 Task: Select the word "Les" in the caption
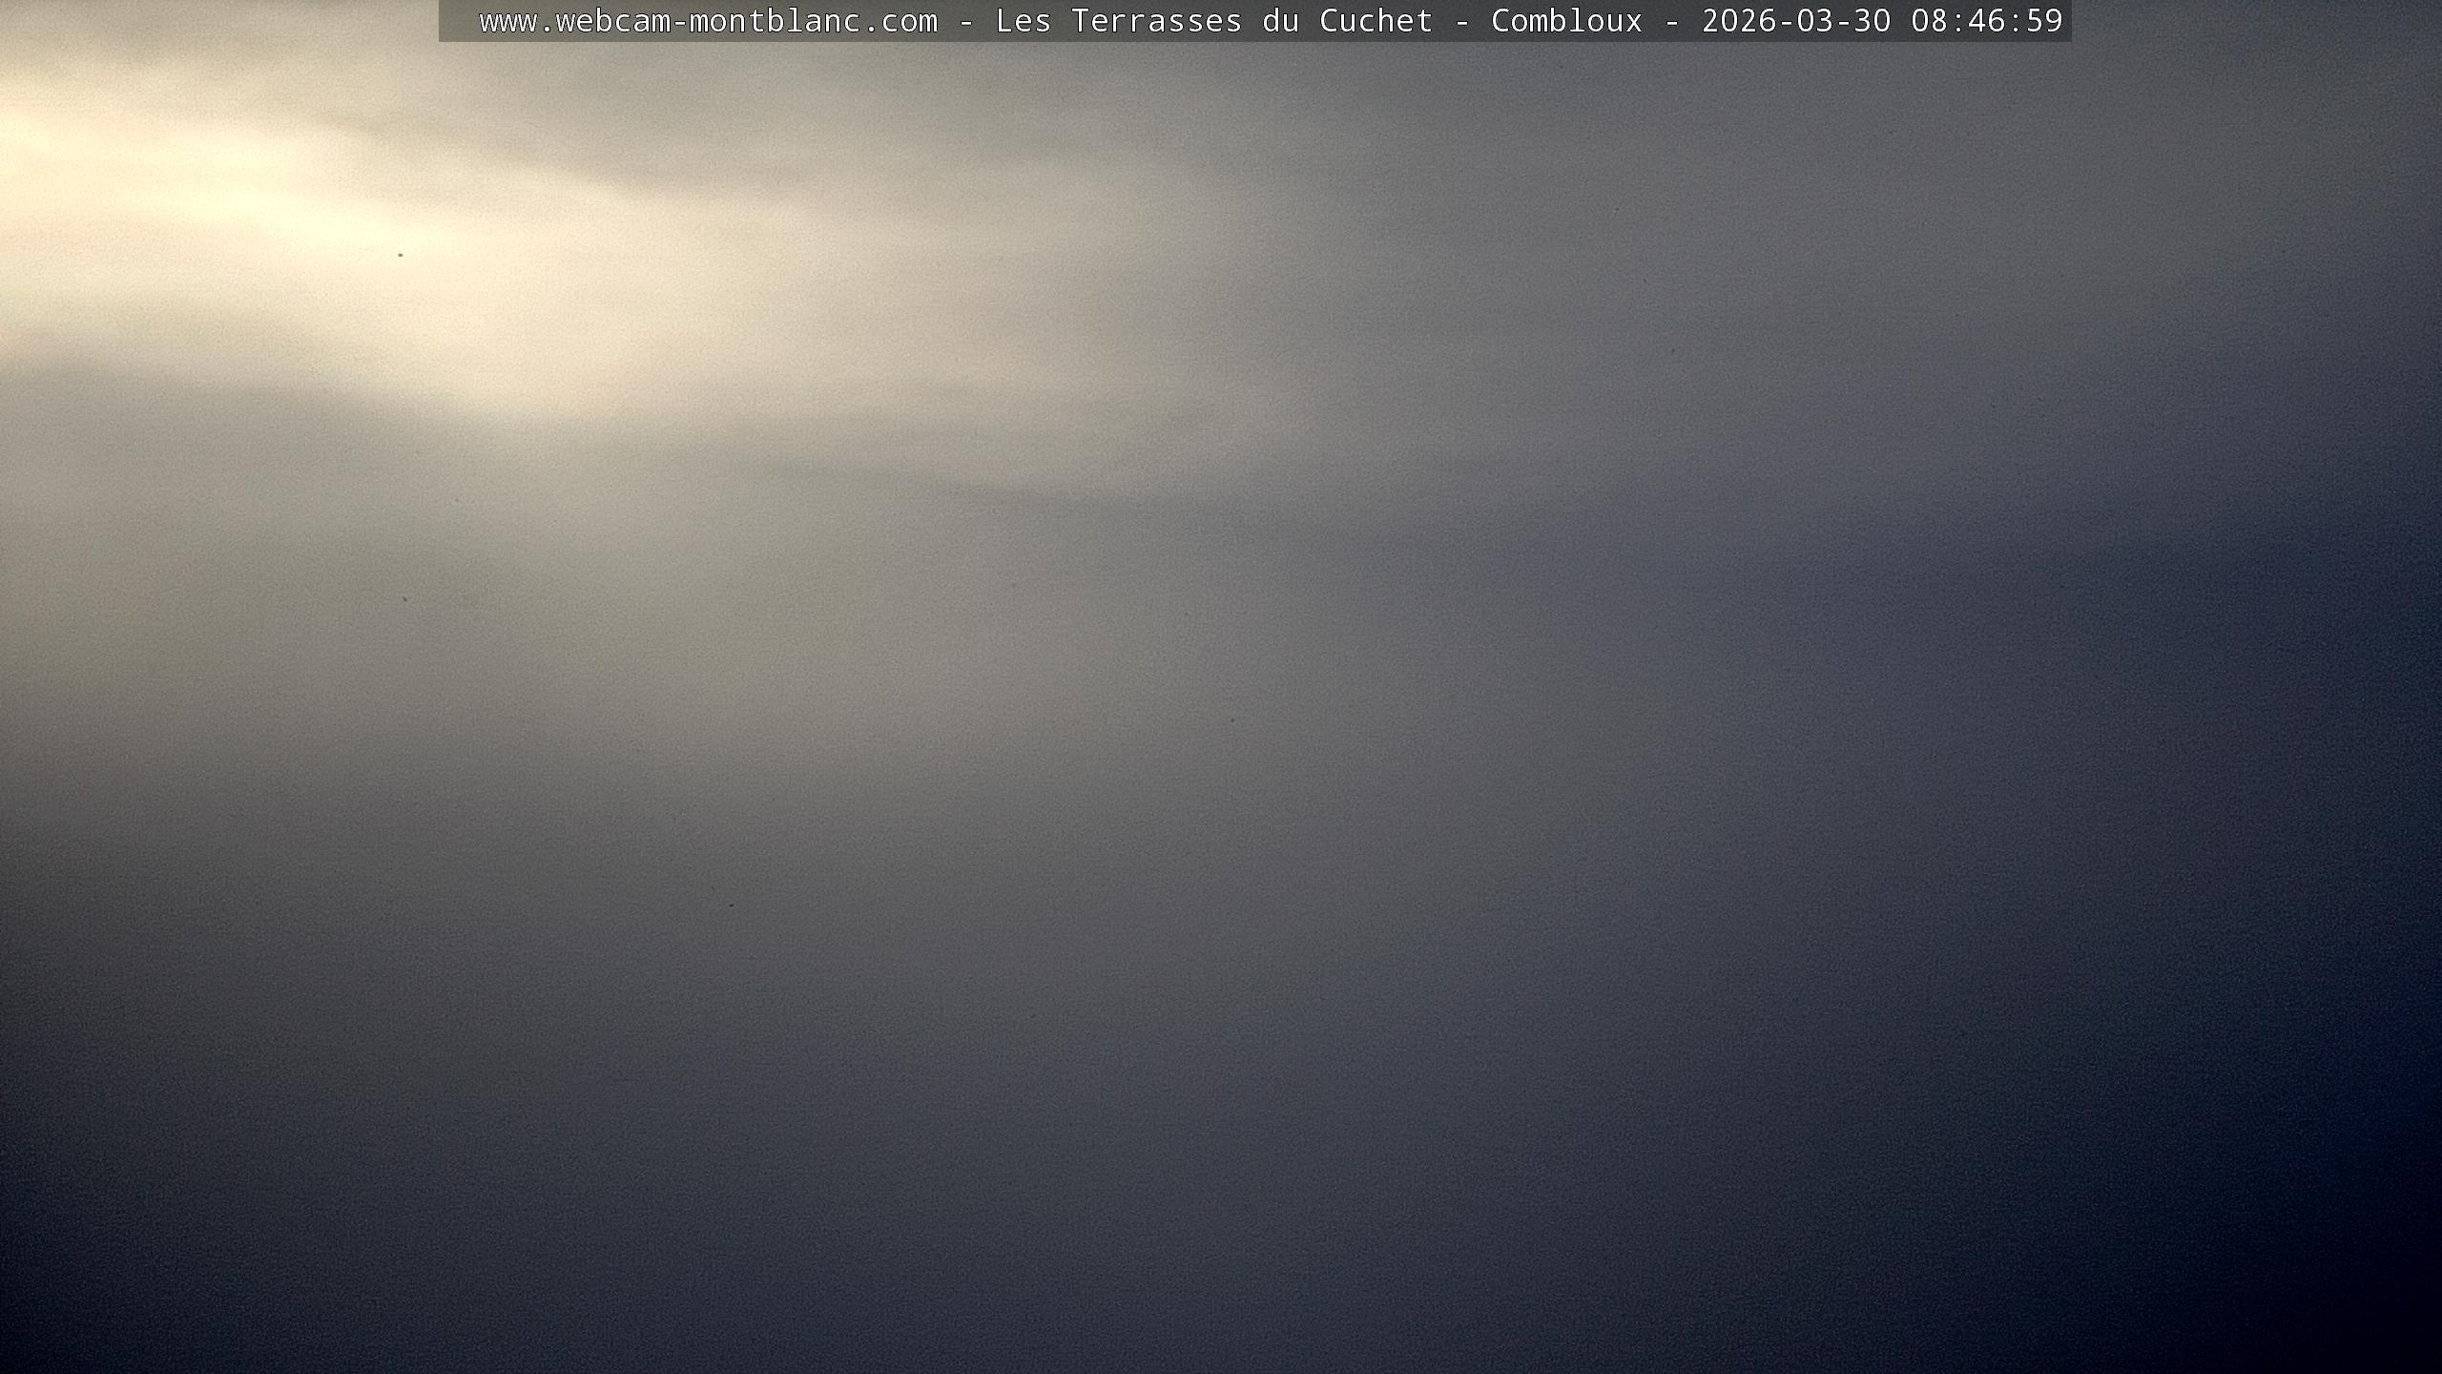coord(1023,21)
